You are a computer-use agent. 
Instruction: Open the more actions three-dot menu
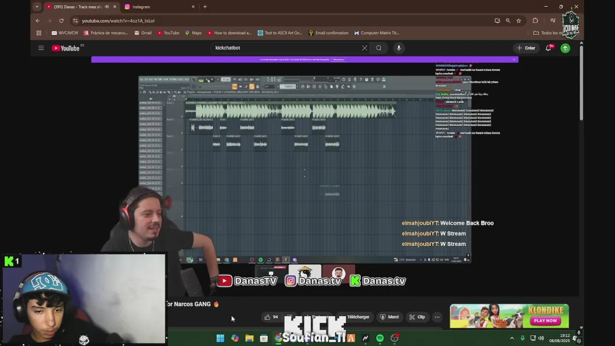(437, 317)
